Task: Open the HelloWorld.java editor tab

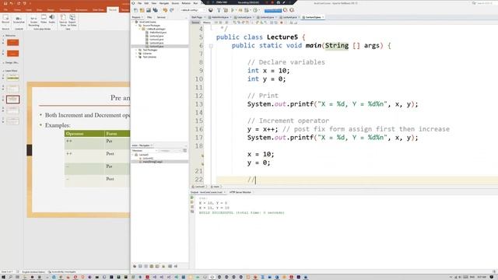Action: click(220, 17)
